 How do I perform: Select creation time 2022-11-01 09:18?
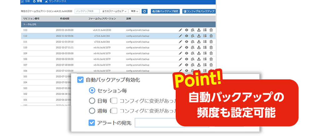[x=65, y=42]
